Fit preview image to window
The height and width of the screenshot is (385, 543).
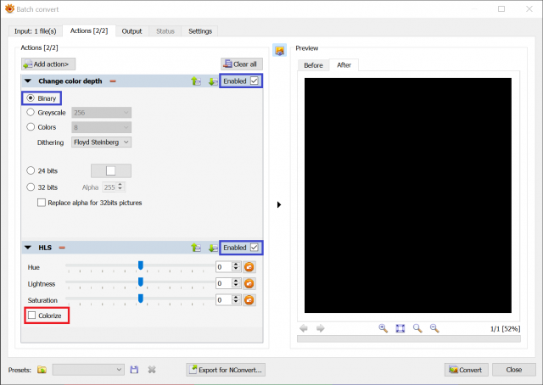pos(400,328)
